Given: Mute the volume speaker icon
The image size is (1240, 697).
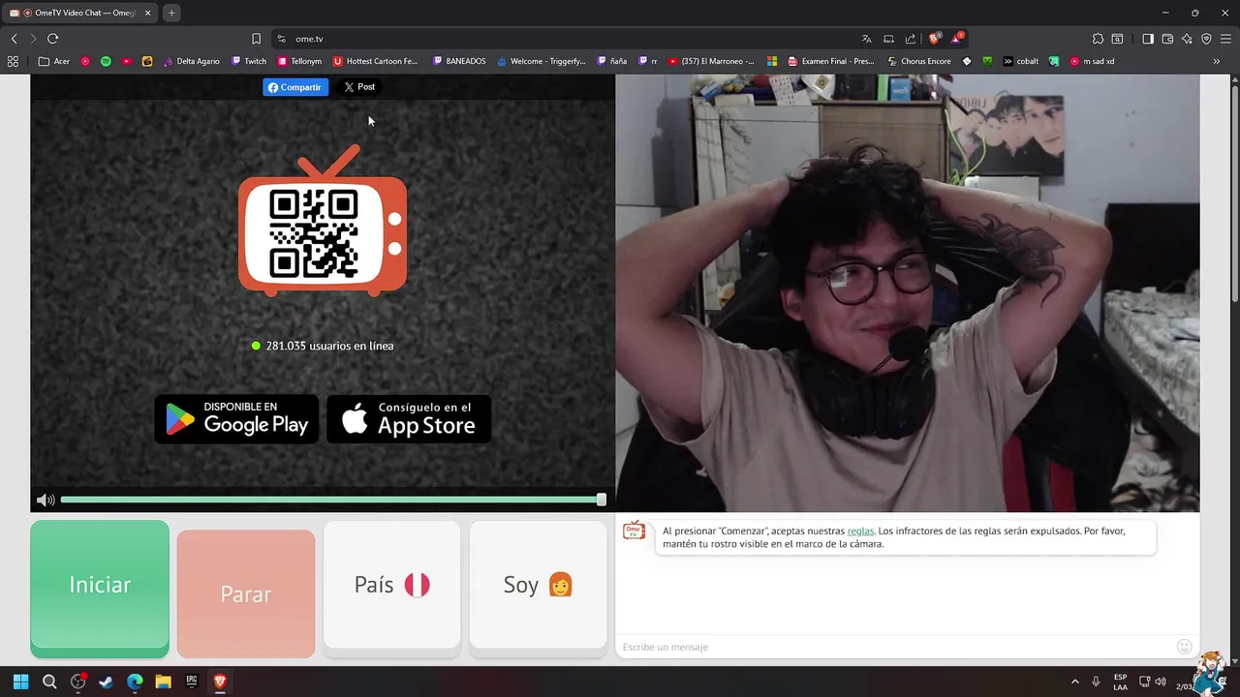Looking at the screenshot, I should pos(45,500).
